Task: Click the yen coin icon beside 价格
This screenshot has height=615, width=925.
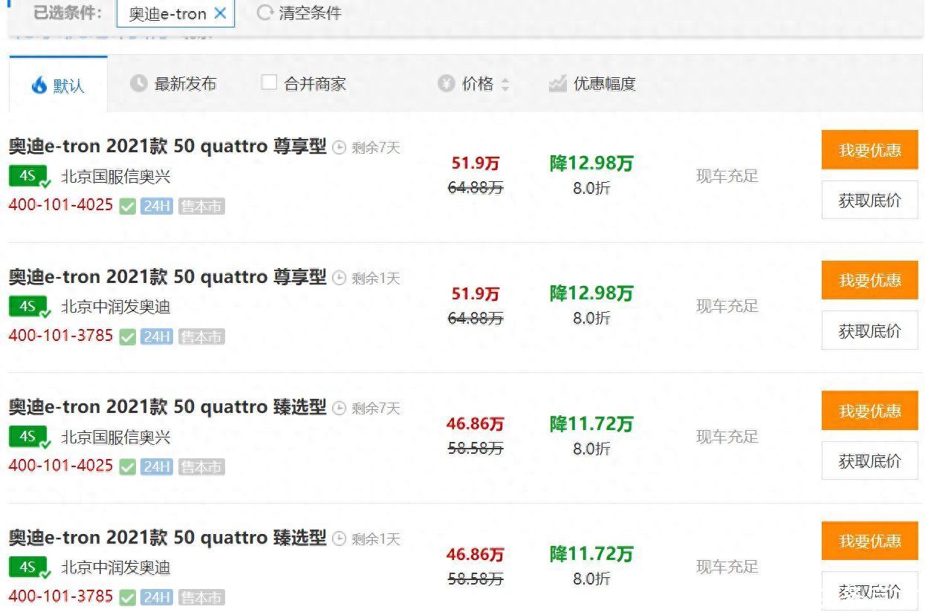Action: click(x=446, y=84)
